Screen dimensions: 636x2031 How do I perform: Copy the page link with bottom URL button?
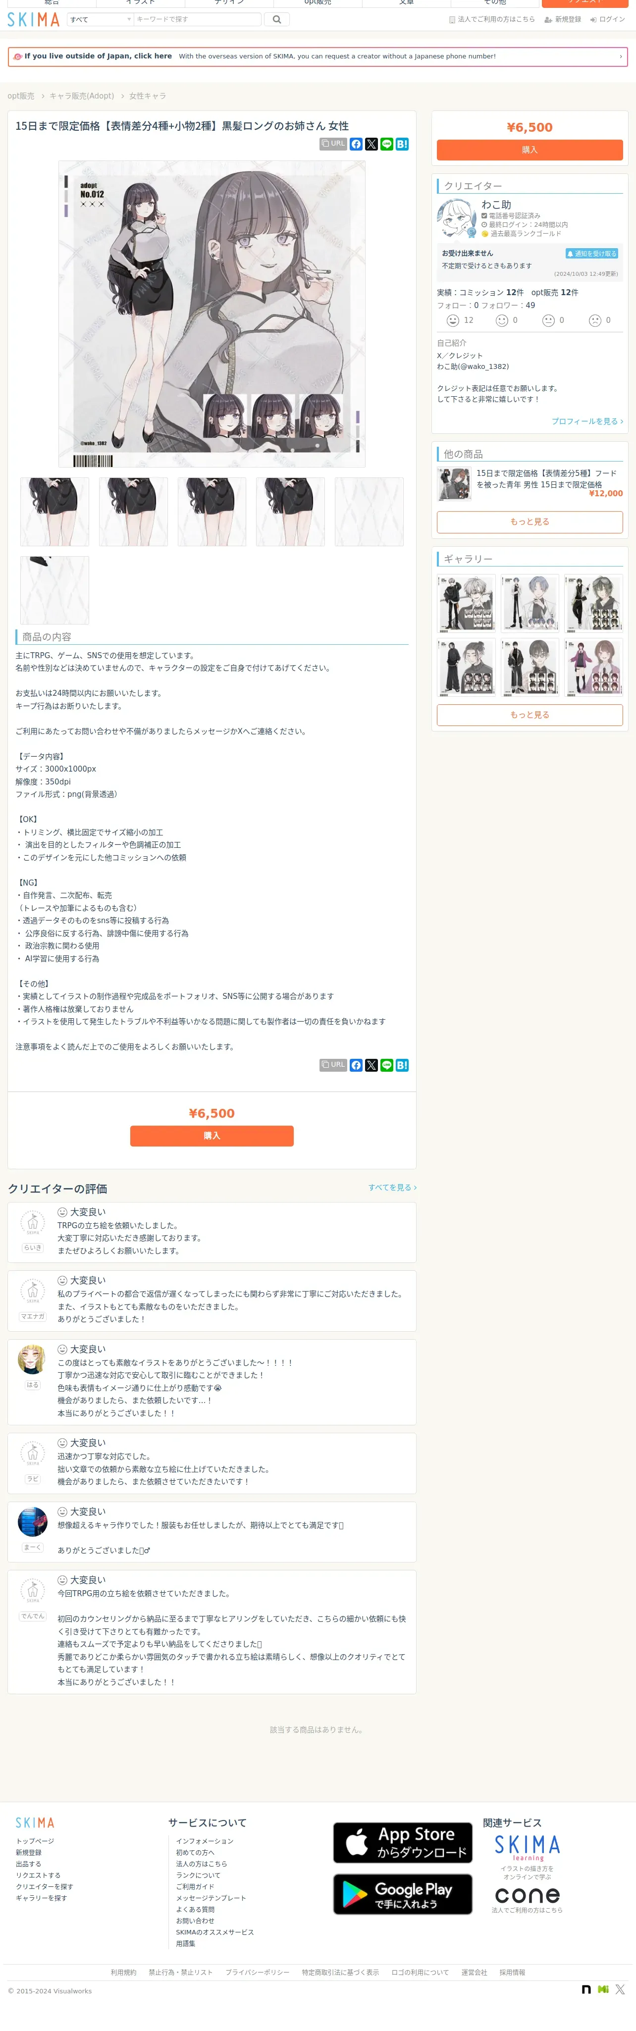333,1065
